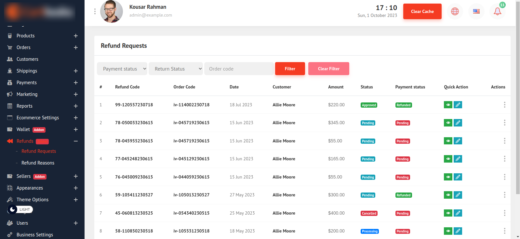The width and height of the screenshot is (520, 239).
Task: View details eye icon for refund 77-045248230615
Action: click(448, 159)
